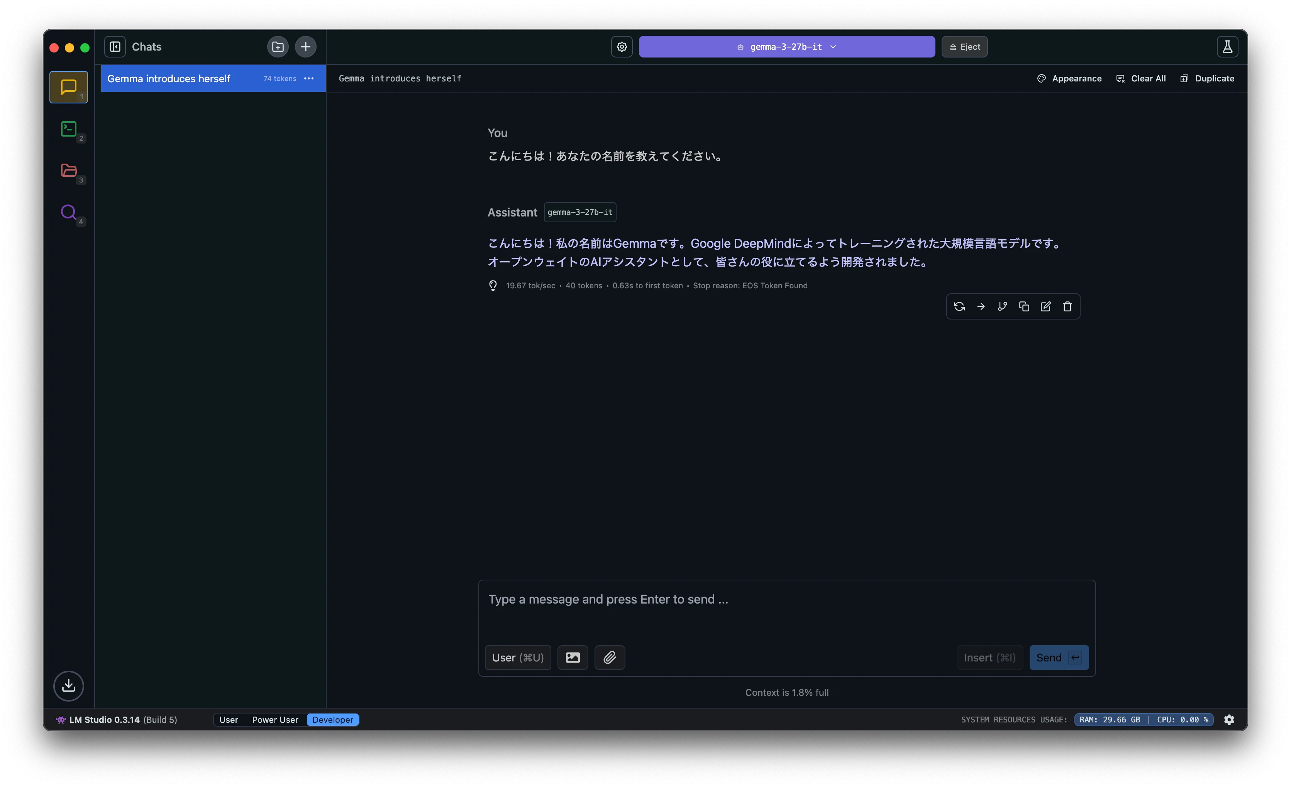This screenshot has width=1291, height=788.
Task: Open options menu for Gemma introduces herself chat
Action: 309,79
